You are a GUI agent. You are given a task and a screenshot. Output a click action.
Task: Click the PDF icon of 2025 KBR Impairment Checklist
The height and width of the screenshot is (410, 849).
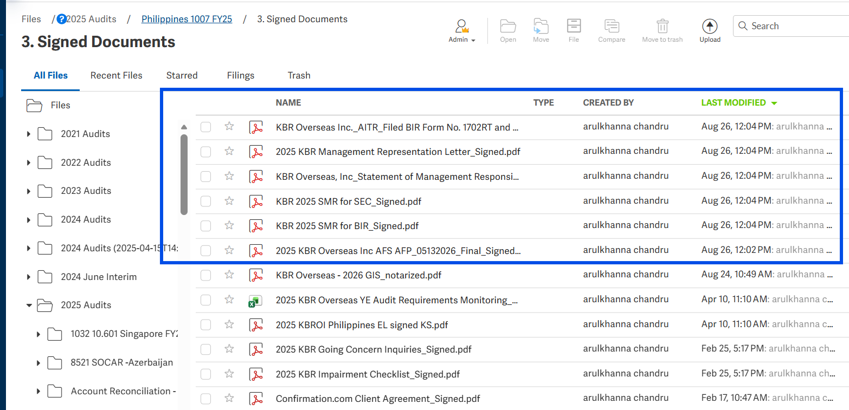256,374
